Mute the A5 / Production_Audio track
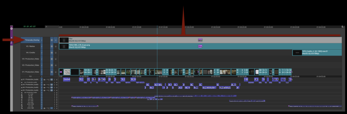 pyautogui.click(x=57, y=90)
